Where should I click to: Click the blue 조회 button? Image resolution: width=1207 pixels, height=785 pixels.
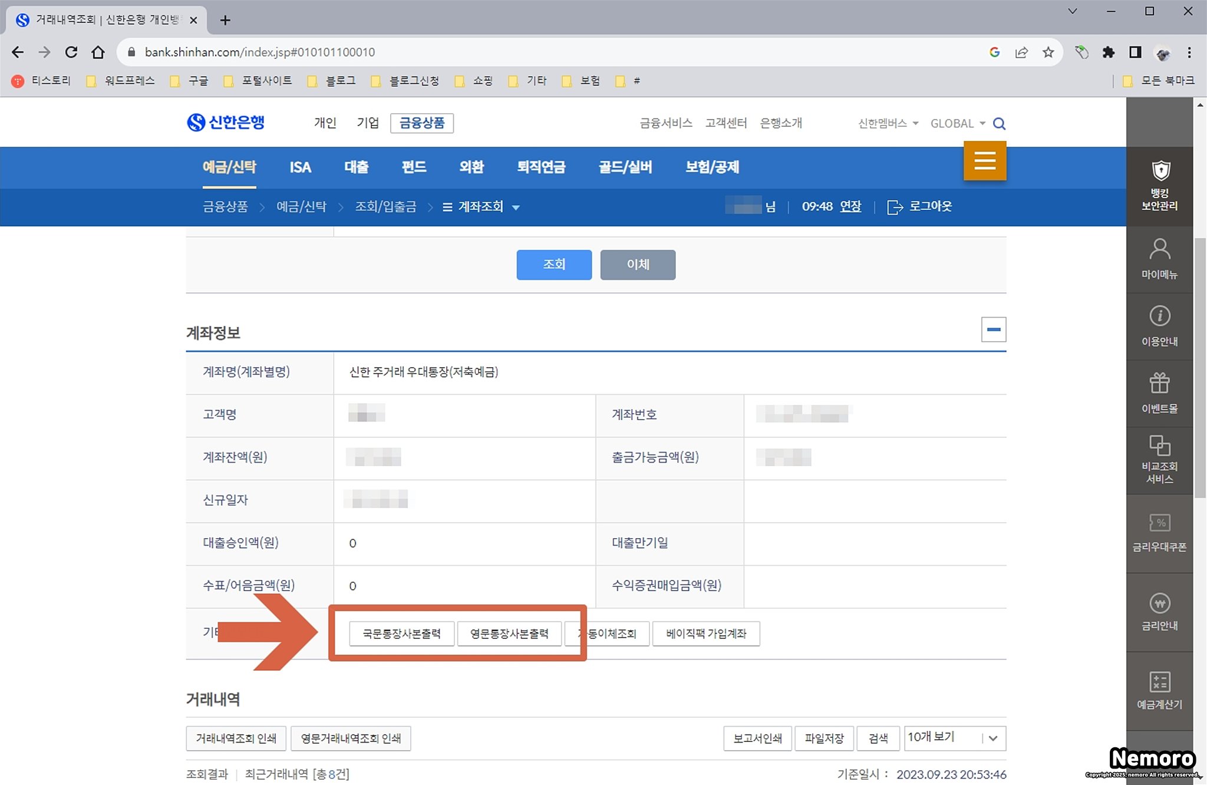[x=554, y=265]
